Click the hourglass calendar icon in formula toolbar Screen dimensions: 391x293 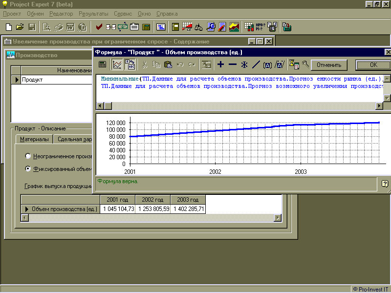point(294,64)
